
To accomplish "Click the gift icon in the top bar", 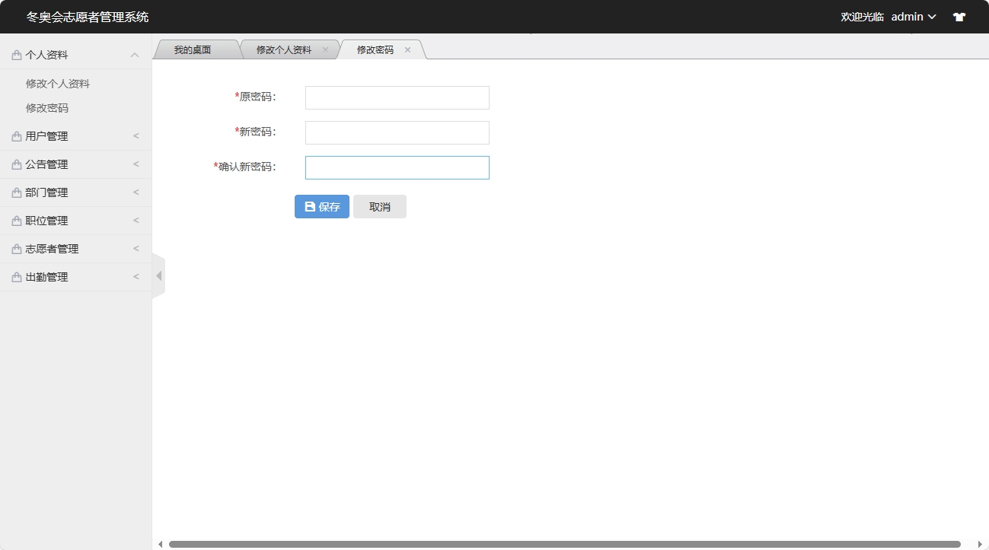I will [x=959, y=16].
